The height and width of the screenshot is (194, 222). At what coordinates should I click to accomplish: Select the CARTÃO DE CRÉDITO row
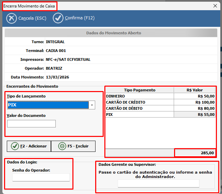[x=140, y=102]
